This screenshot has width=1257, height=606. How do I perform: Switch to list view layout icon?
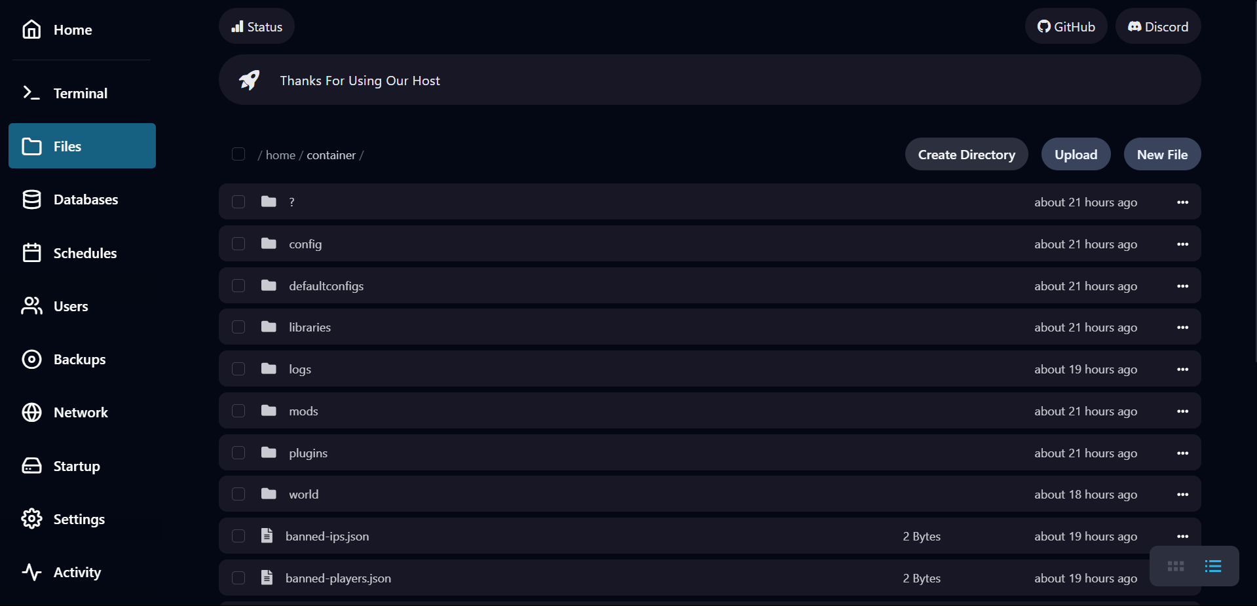coord(1212,566)
